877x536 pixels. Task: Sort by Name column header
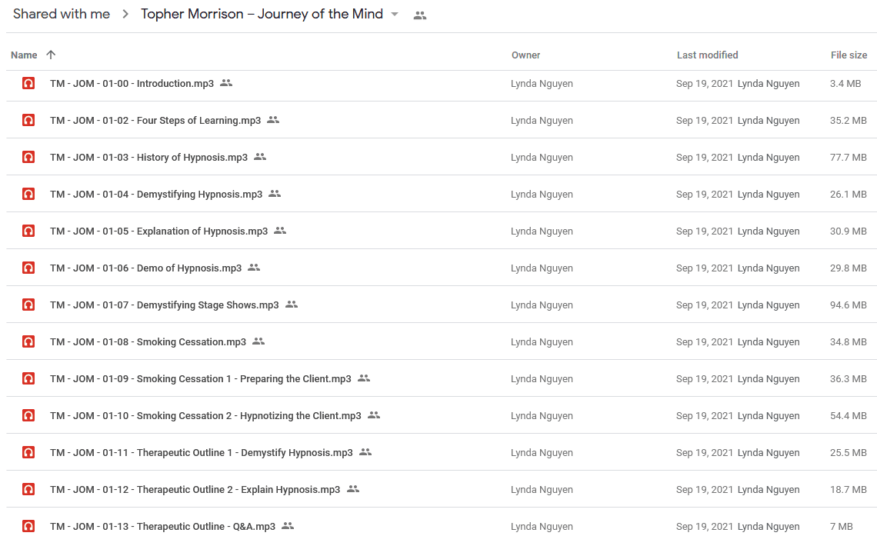tap(24, 55)
